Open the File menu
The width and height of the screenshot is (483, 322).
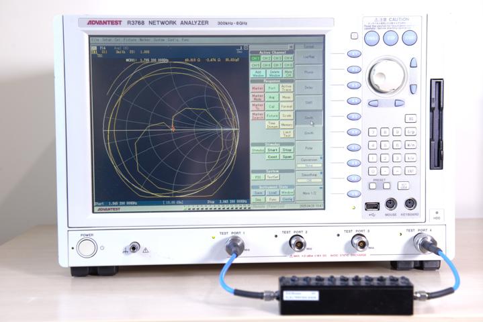coord(95,40)
